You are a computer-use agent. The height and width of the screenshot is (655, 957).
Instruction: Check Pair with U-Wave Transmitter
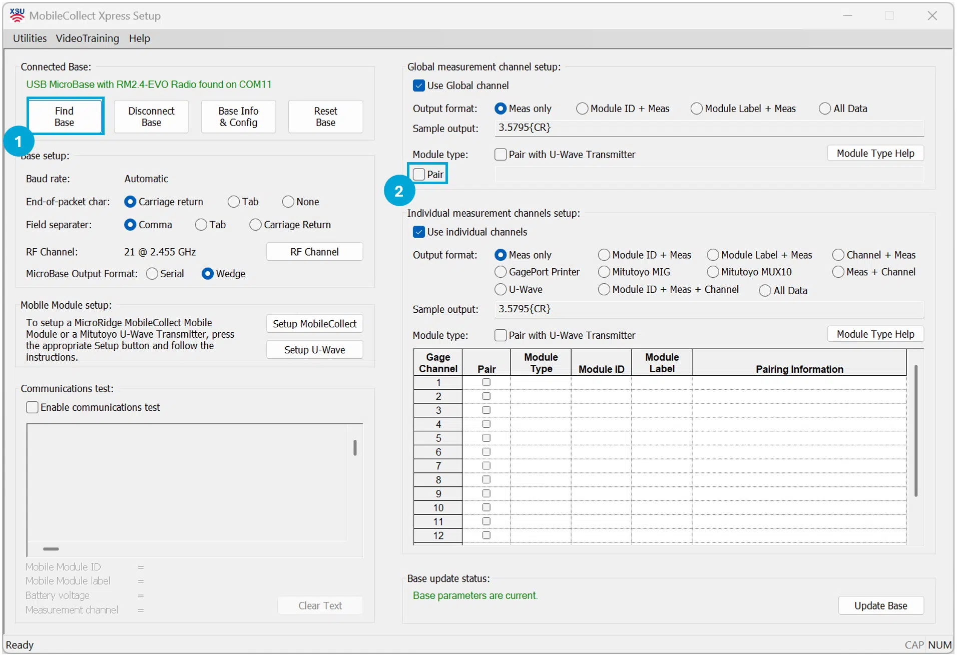[x=501, y=154]
